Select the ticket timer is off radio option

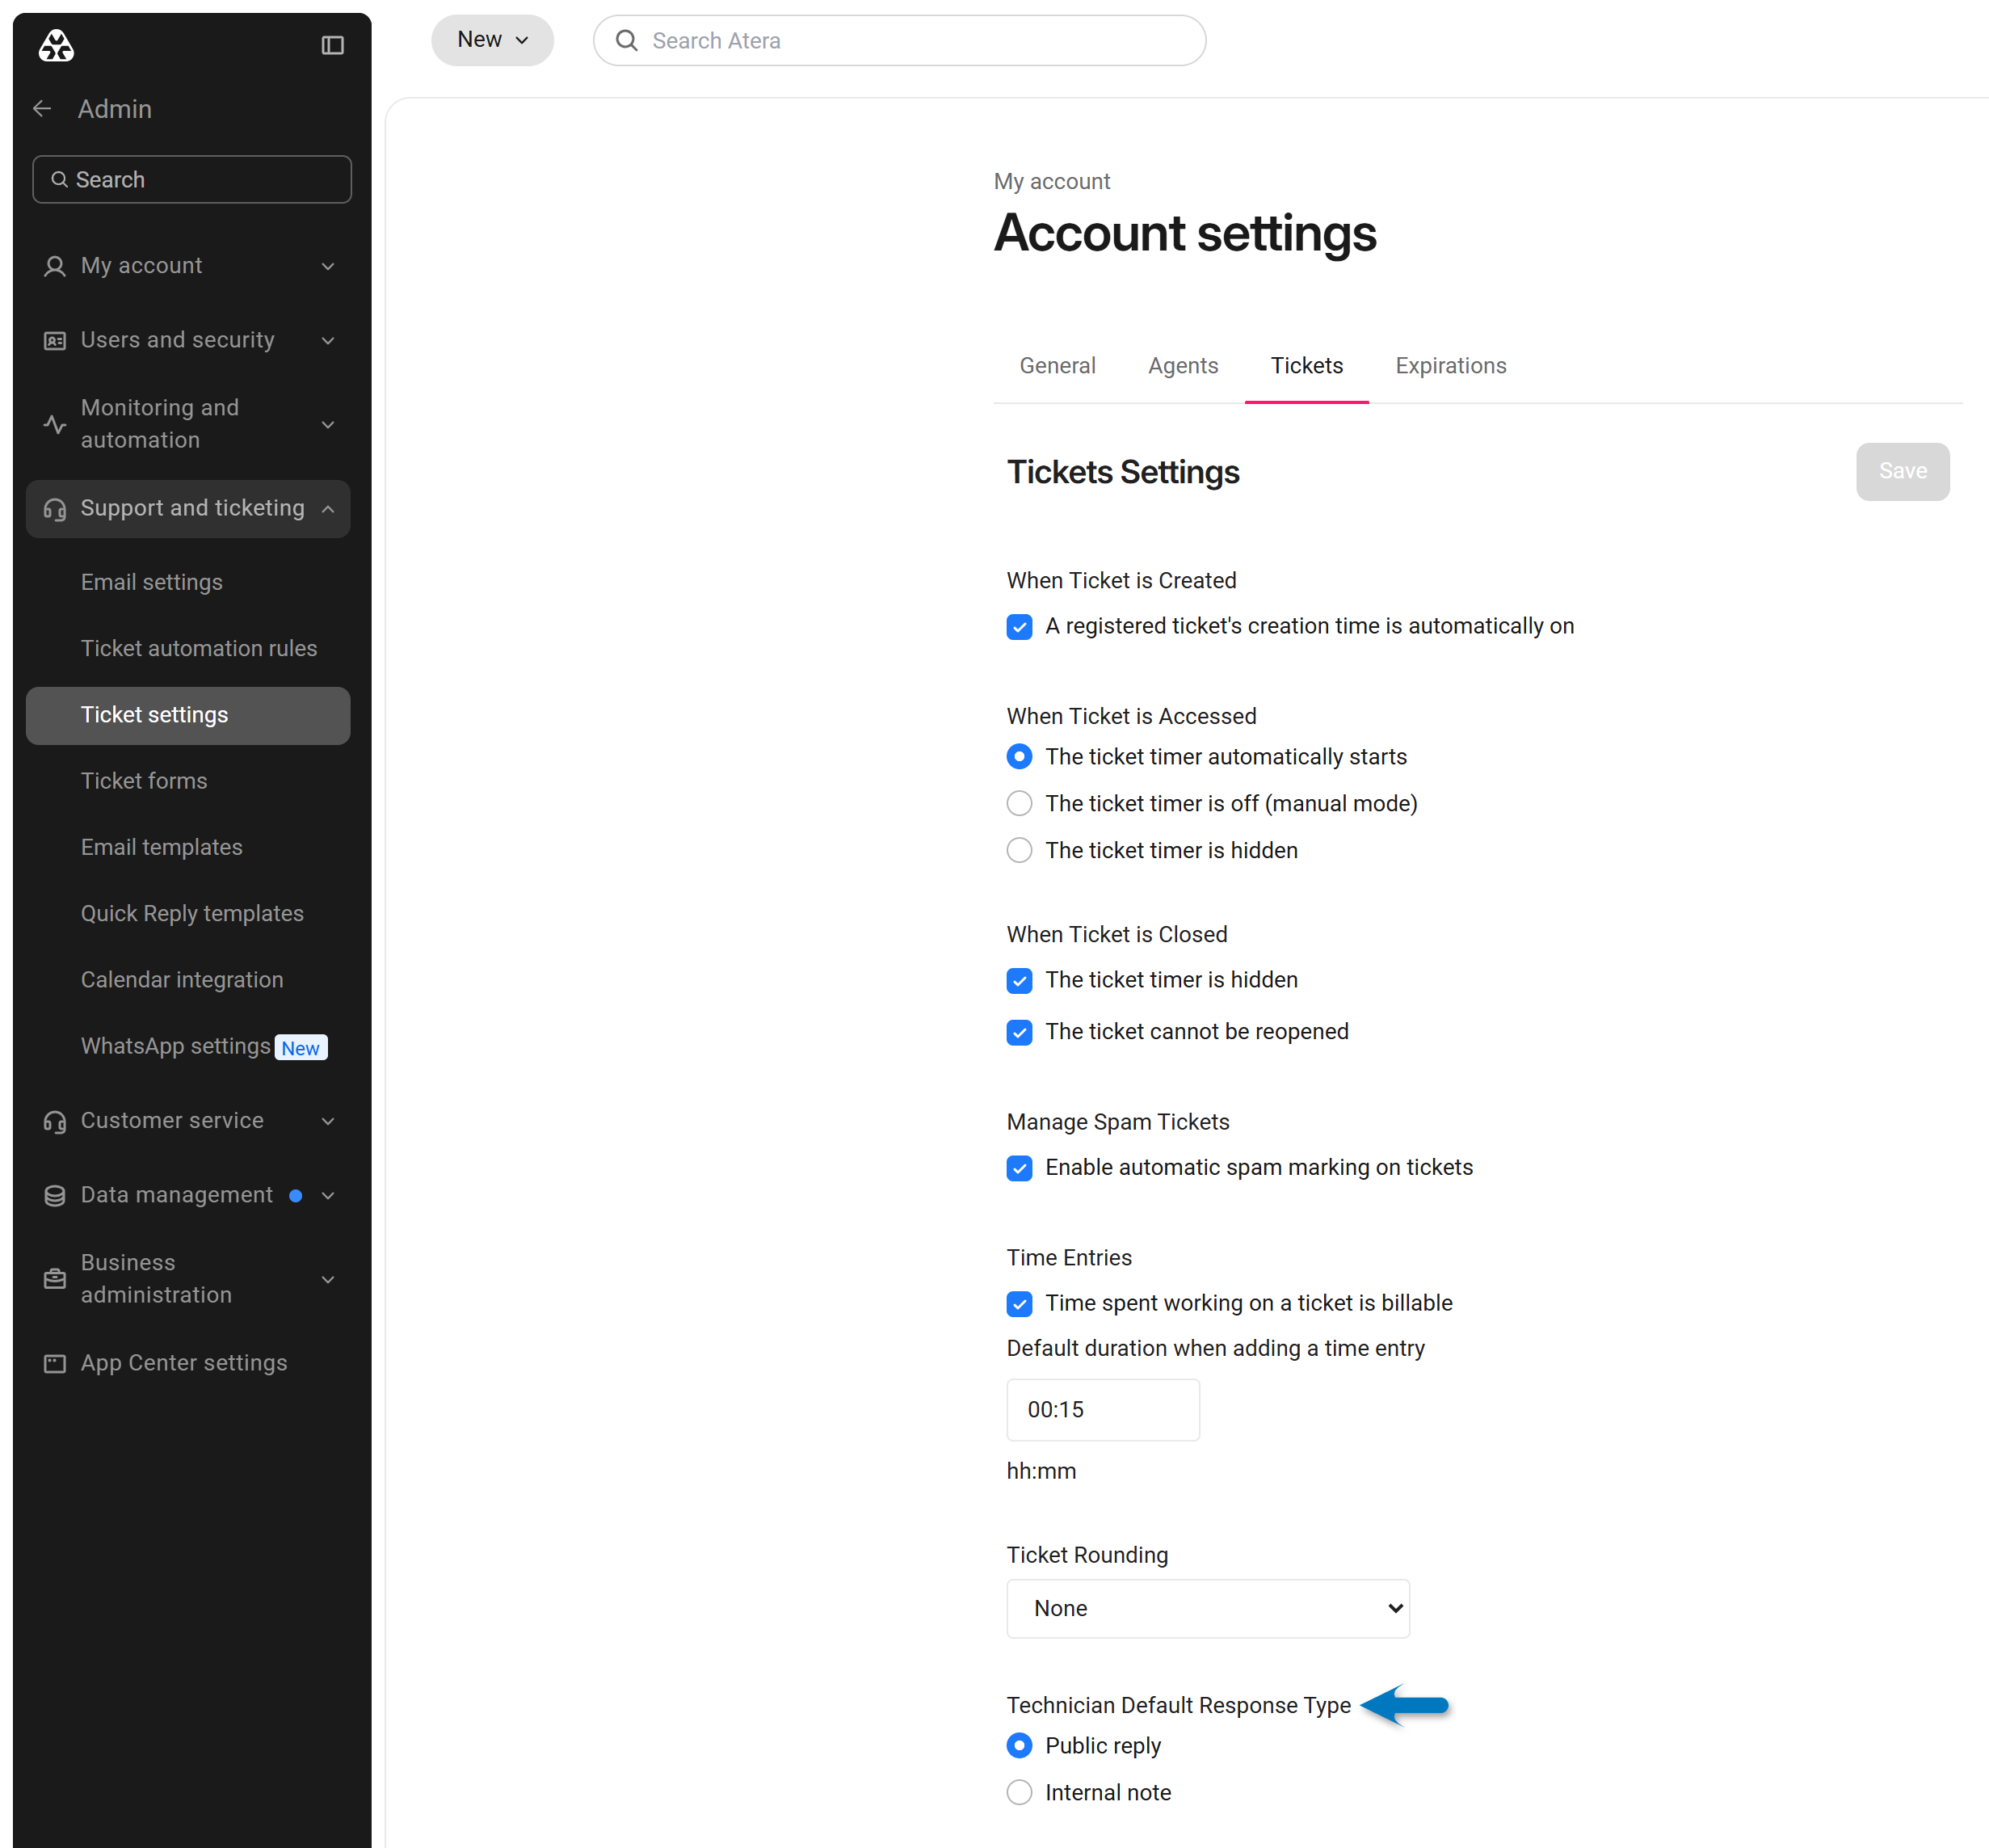click(x=1019, y=803)
